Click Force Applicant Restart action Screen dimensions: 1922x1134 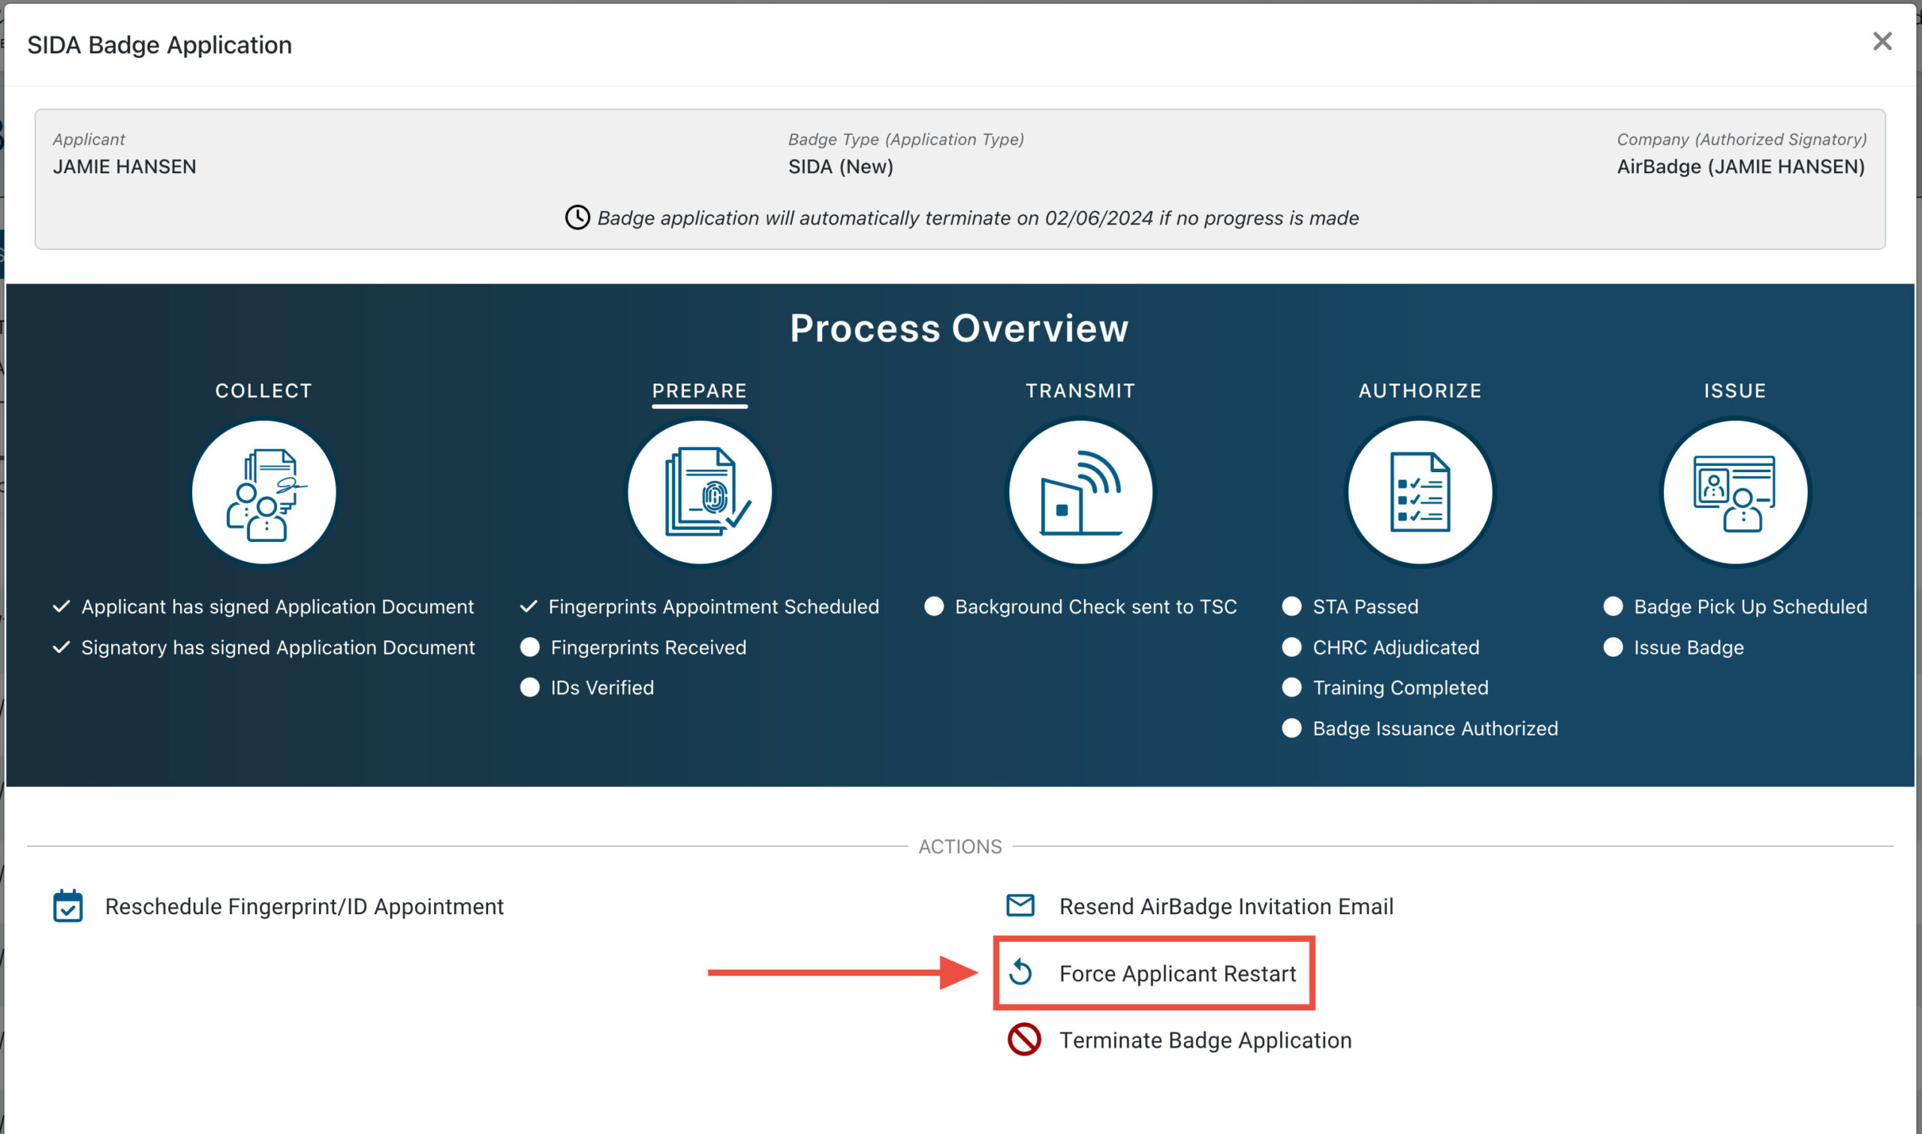[x=1177, y=973]
